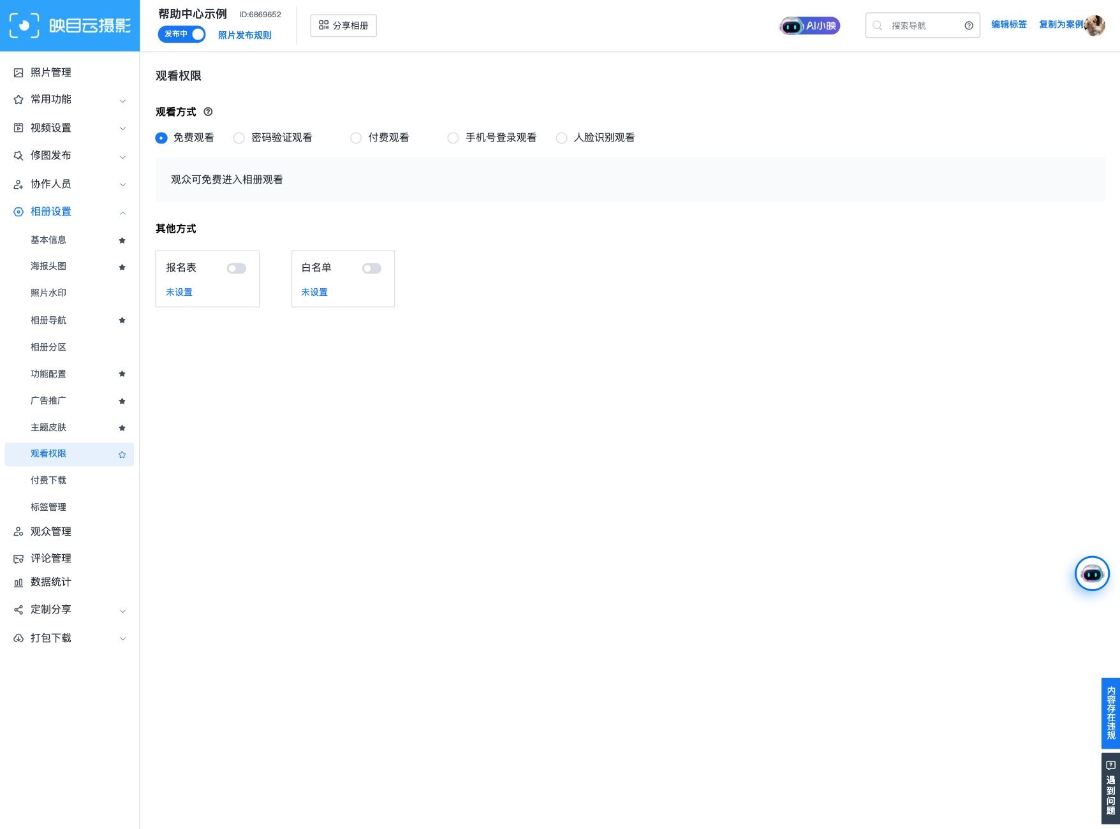Click the 相册设置 gear icon
This screenshot has height=829, width=1120.
(x=18, y=212)
